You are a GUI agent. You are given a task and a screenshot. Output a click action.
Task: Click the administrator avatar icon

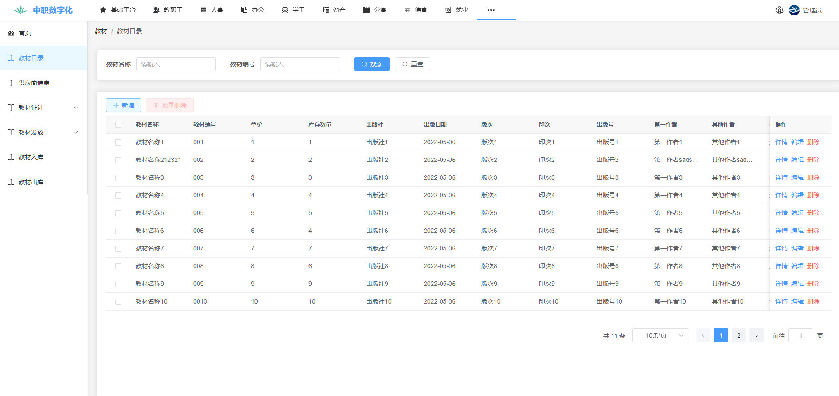click(x=794, y=10)
